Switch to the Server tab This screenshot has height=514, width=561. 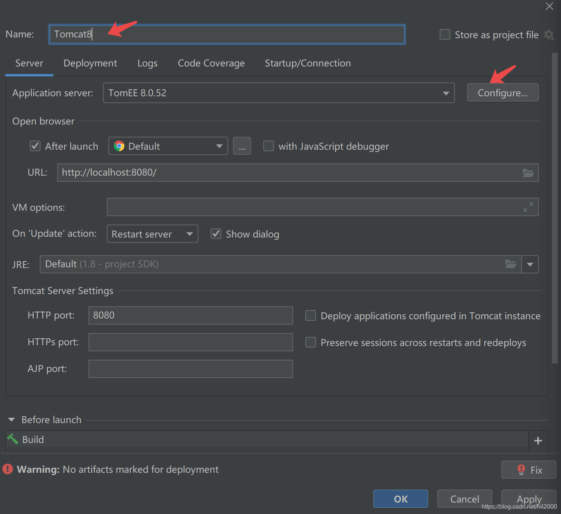coord(29,63)
